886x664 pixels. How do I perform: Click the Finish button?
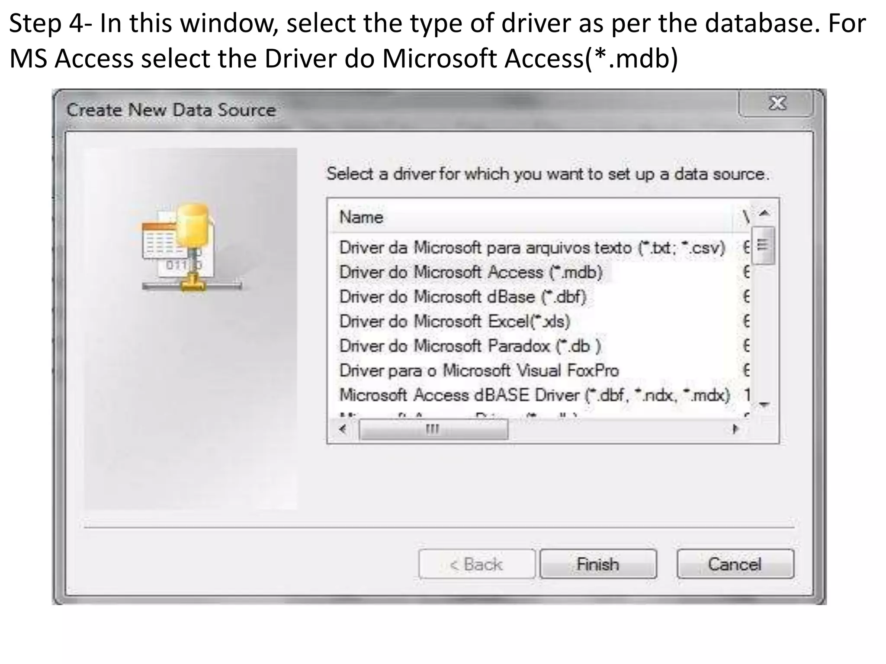598,564
